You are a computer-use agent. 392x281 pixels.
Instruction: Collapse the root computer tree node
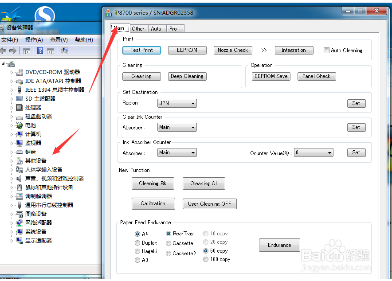pyautogui.click(x=3, y=64)
